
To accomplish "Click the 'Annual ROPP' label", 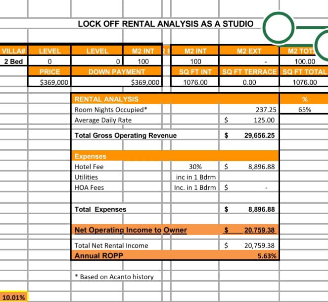I will coord(98,256).
